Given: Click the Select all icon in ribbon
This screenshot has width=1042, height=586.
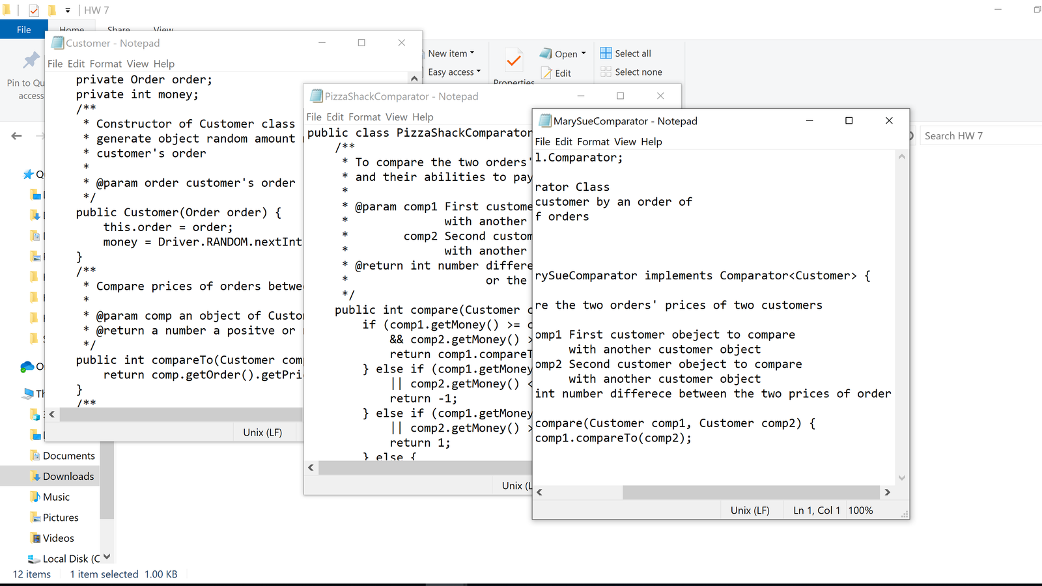Looking at the screenshot, I should pos(606,53).
